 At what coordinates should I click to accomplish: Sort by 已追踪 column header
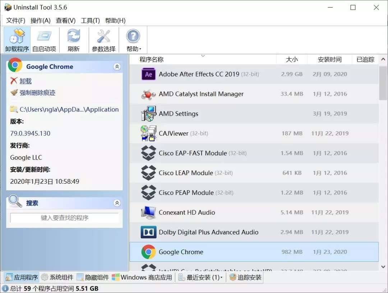click(x=365, y=59)
